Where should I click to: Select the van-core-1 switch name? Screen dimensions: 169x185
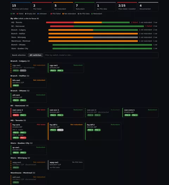click(x=129, y=110)
